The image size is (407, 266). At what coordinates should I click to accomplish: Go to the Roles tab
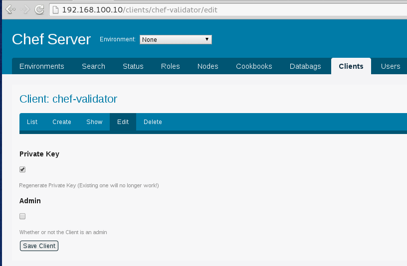click(170, 66)
